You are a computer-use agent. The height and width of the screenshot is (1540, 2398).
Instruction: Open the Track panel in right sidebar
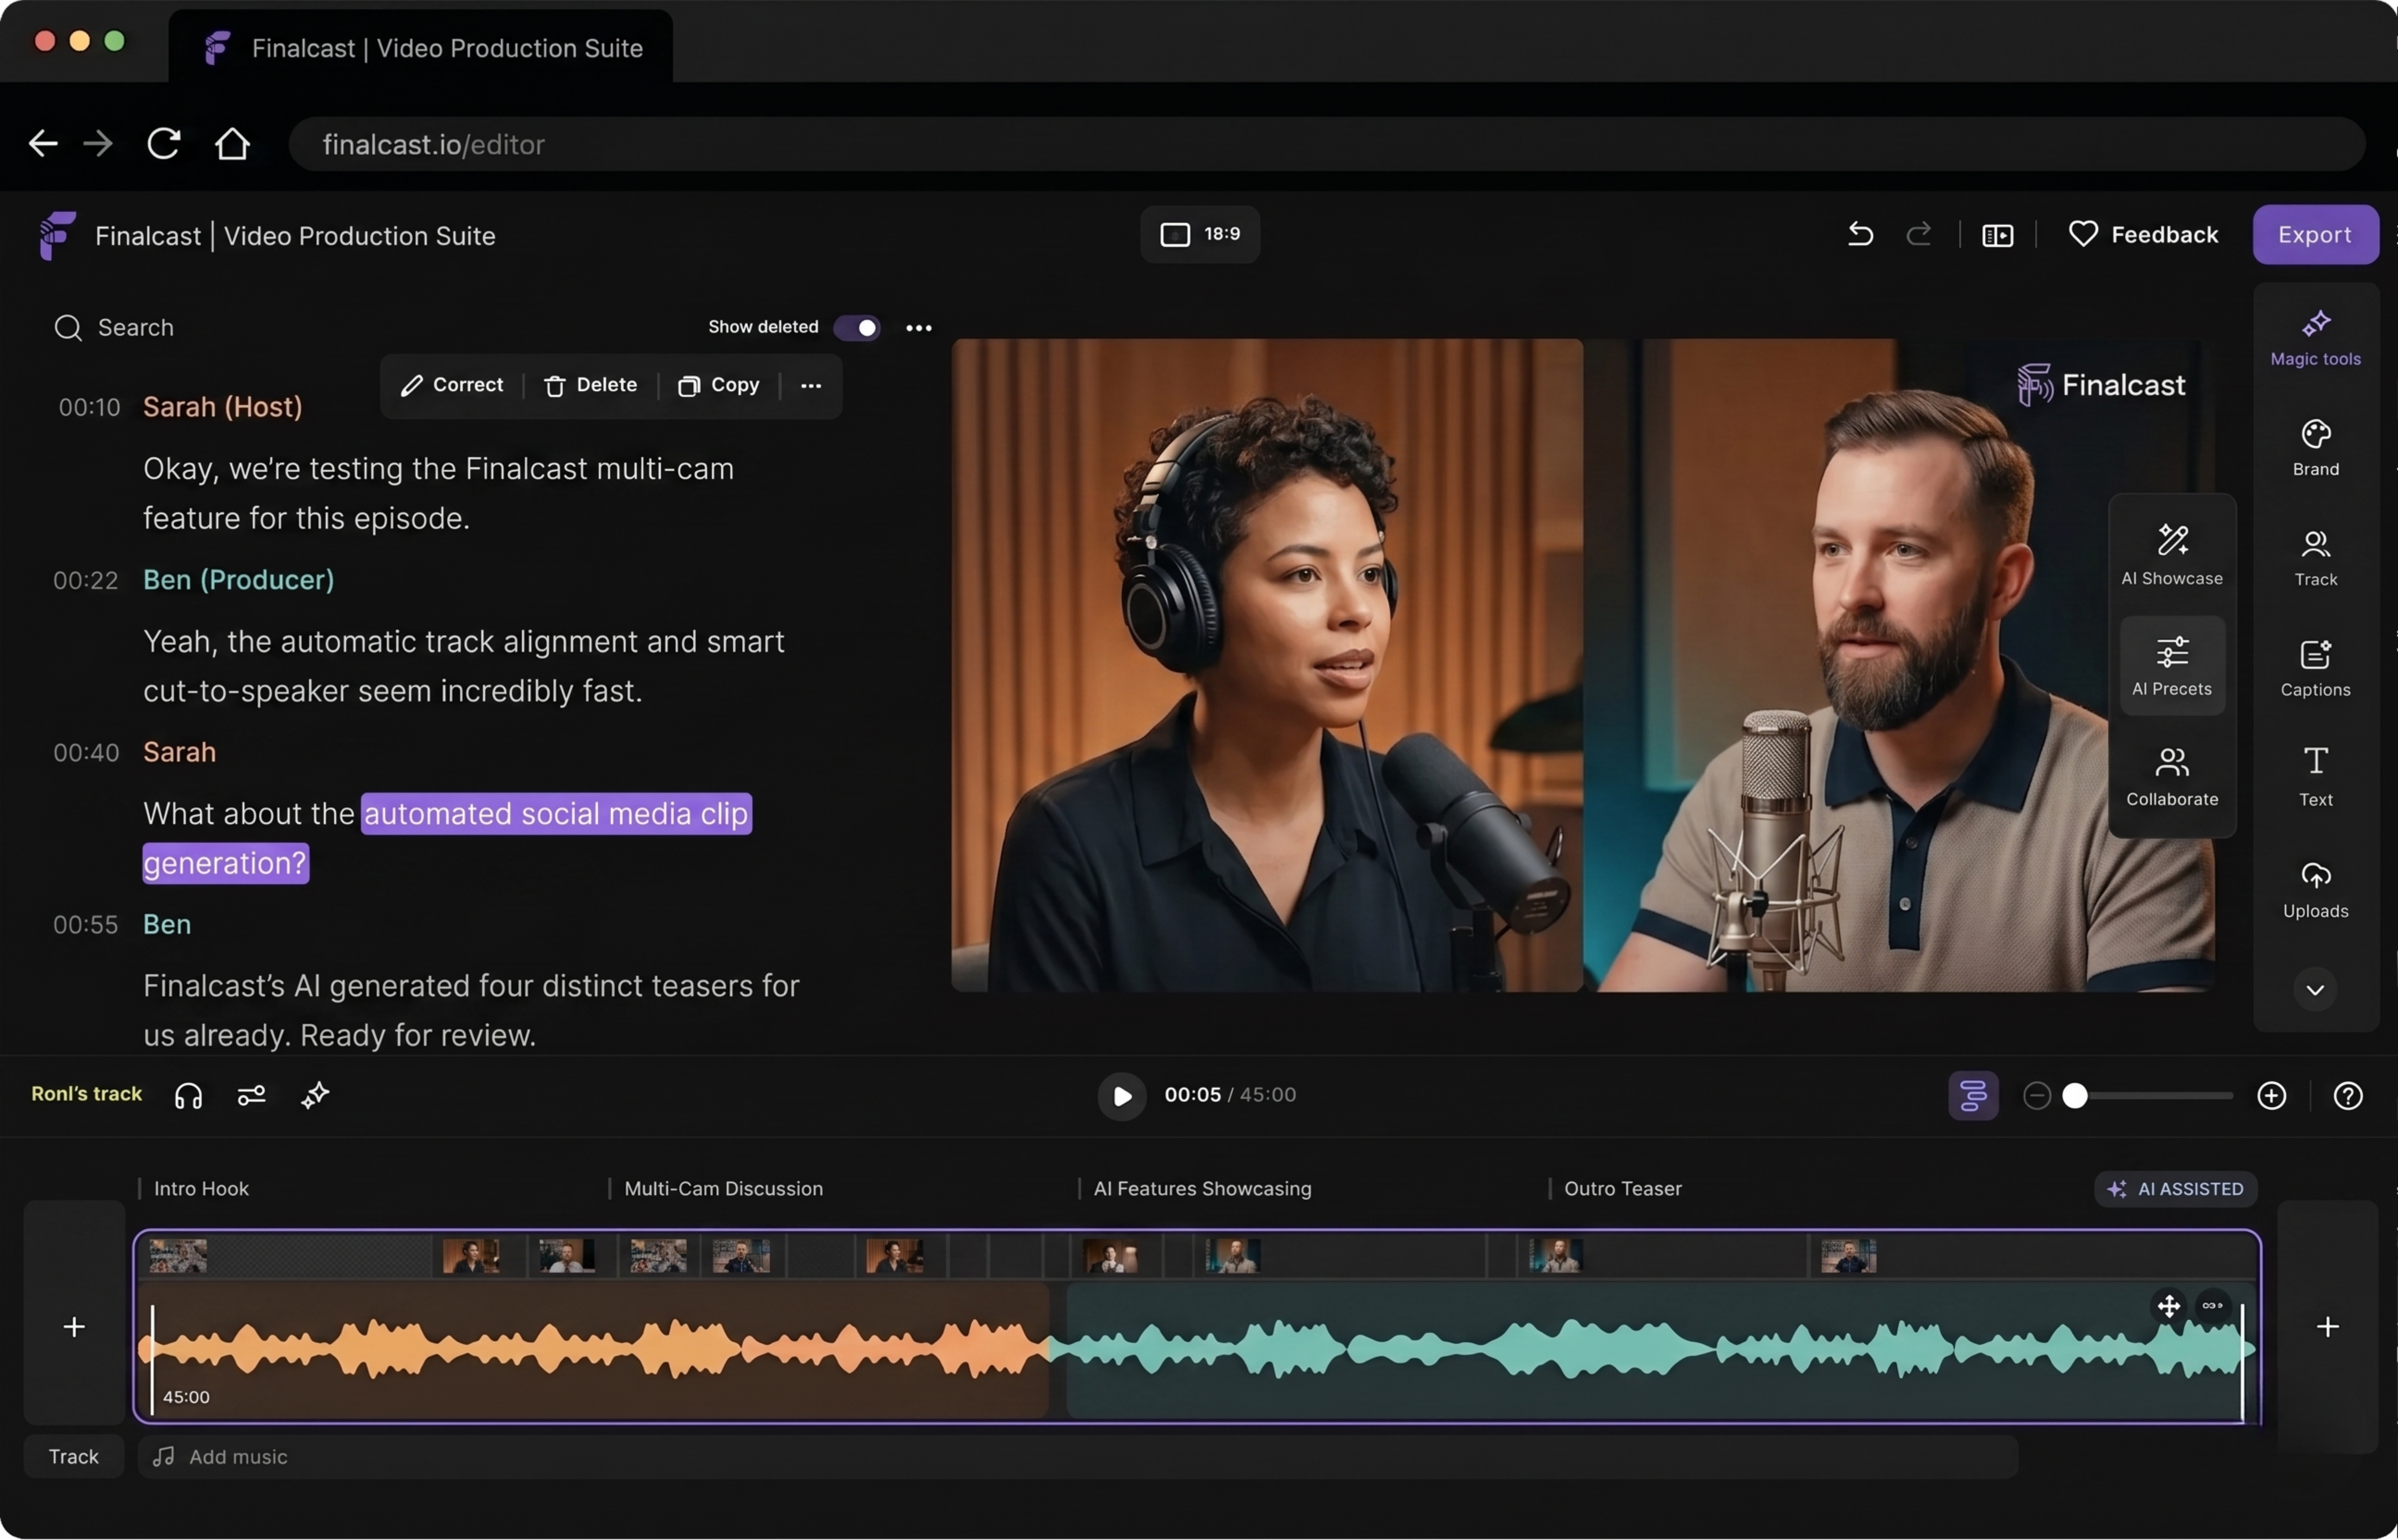[2315, 558]
